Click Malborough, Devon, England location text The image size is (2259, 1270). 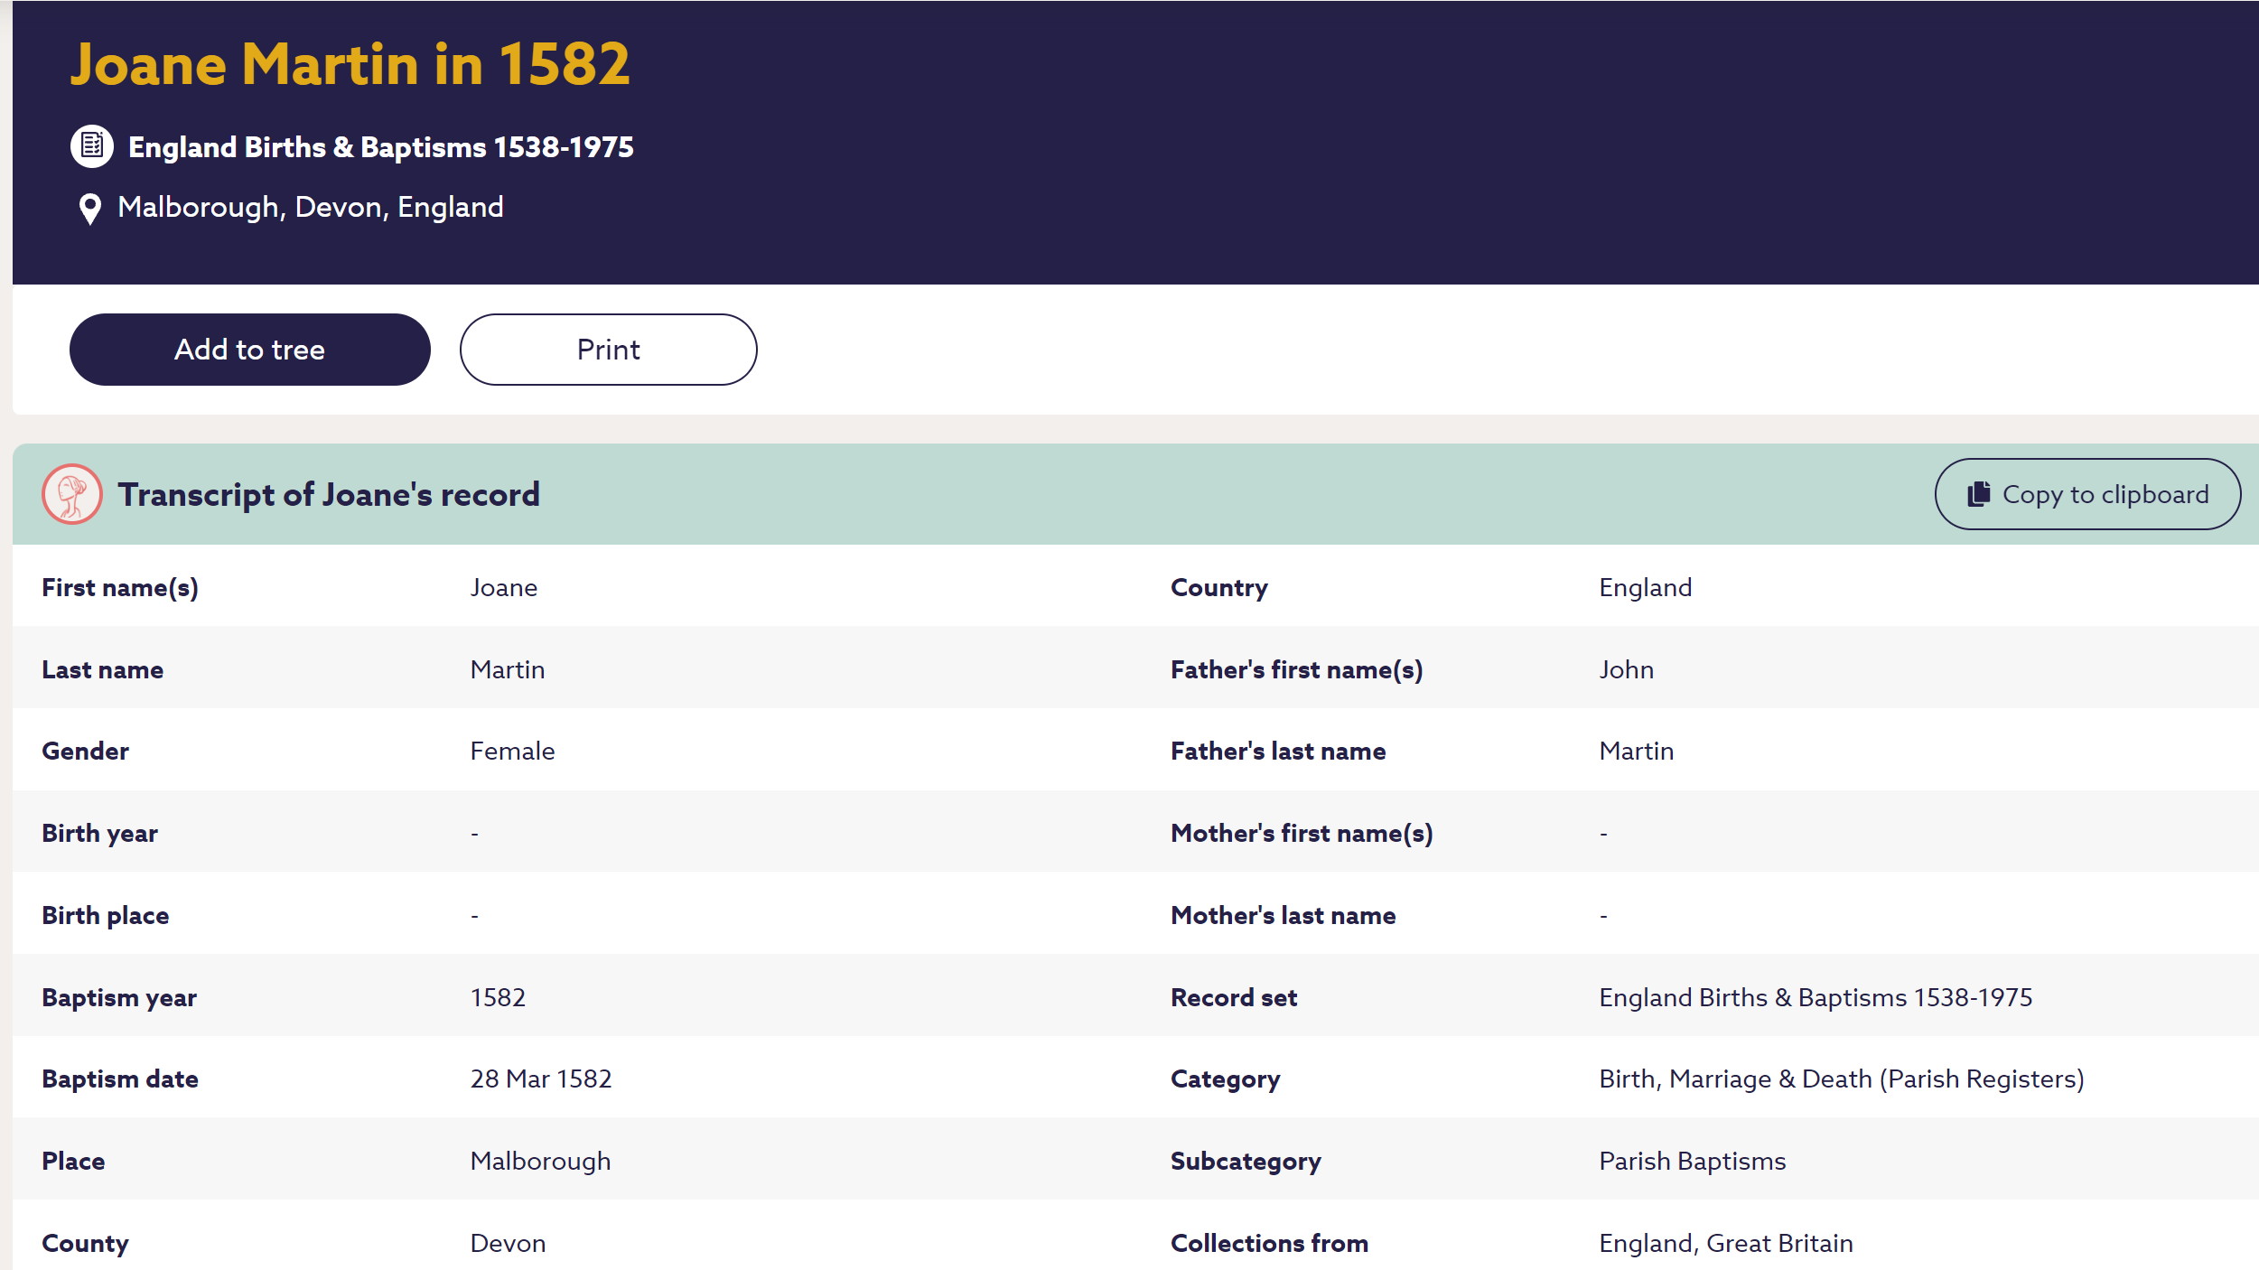pyautogui.click(x=310, y=208)
